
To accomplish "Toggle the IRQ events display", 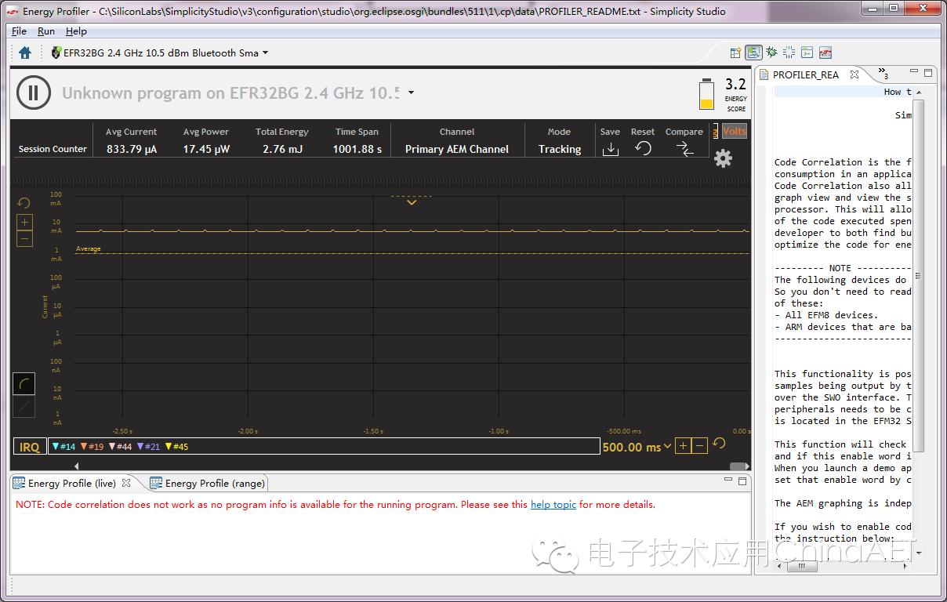I will [29, 446].
